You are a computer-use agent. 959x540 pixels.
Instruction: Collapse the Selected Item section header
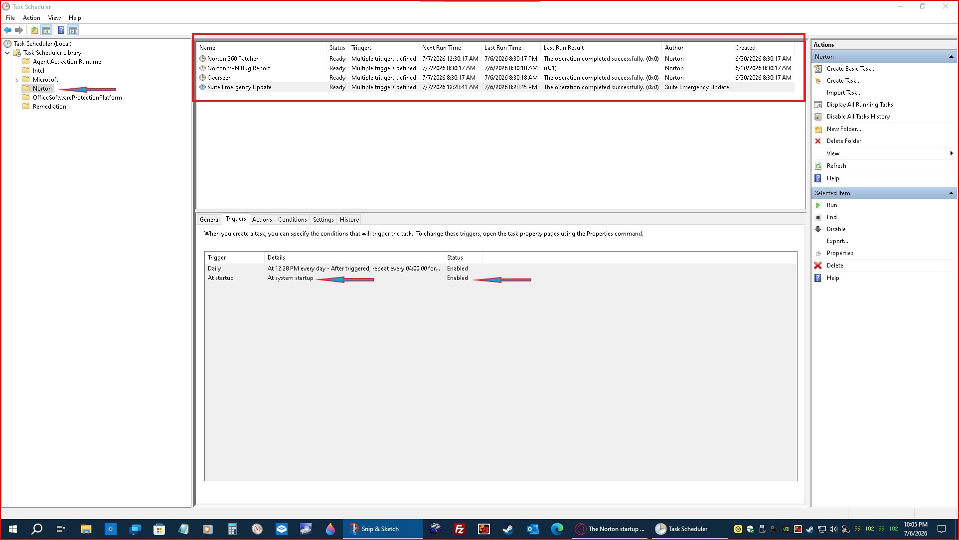(x=951, y=193)
